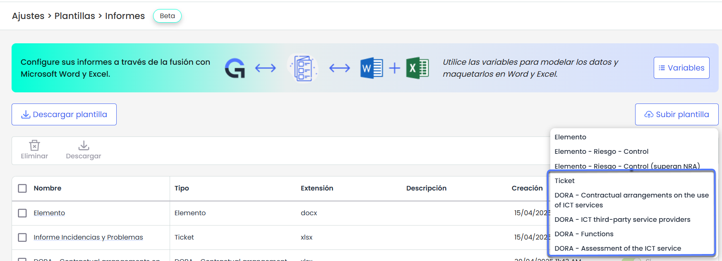Click the checklist document icon in banner

pyautogui.click(x=303, y=68)
